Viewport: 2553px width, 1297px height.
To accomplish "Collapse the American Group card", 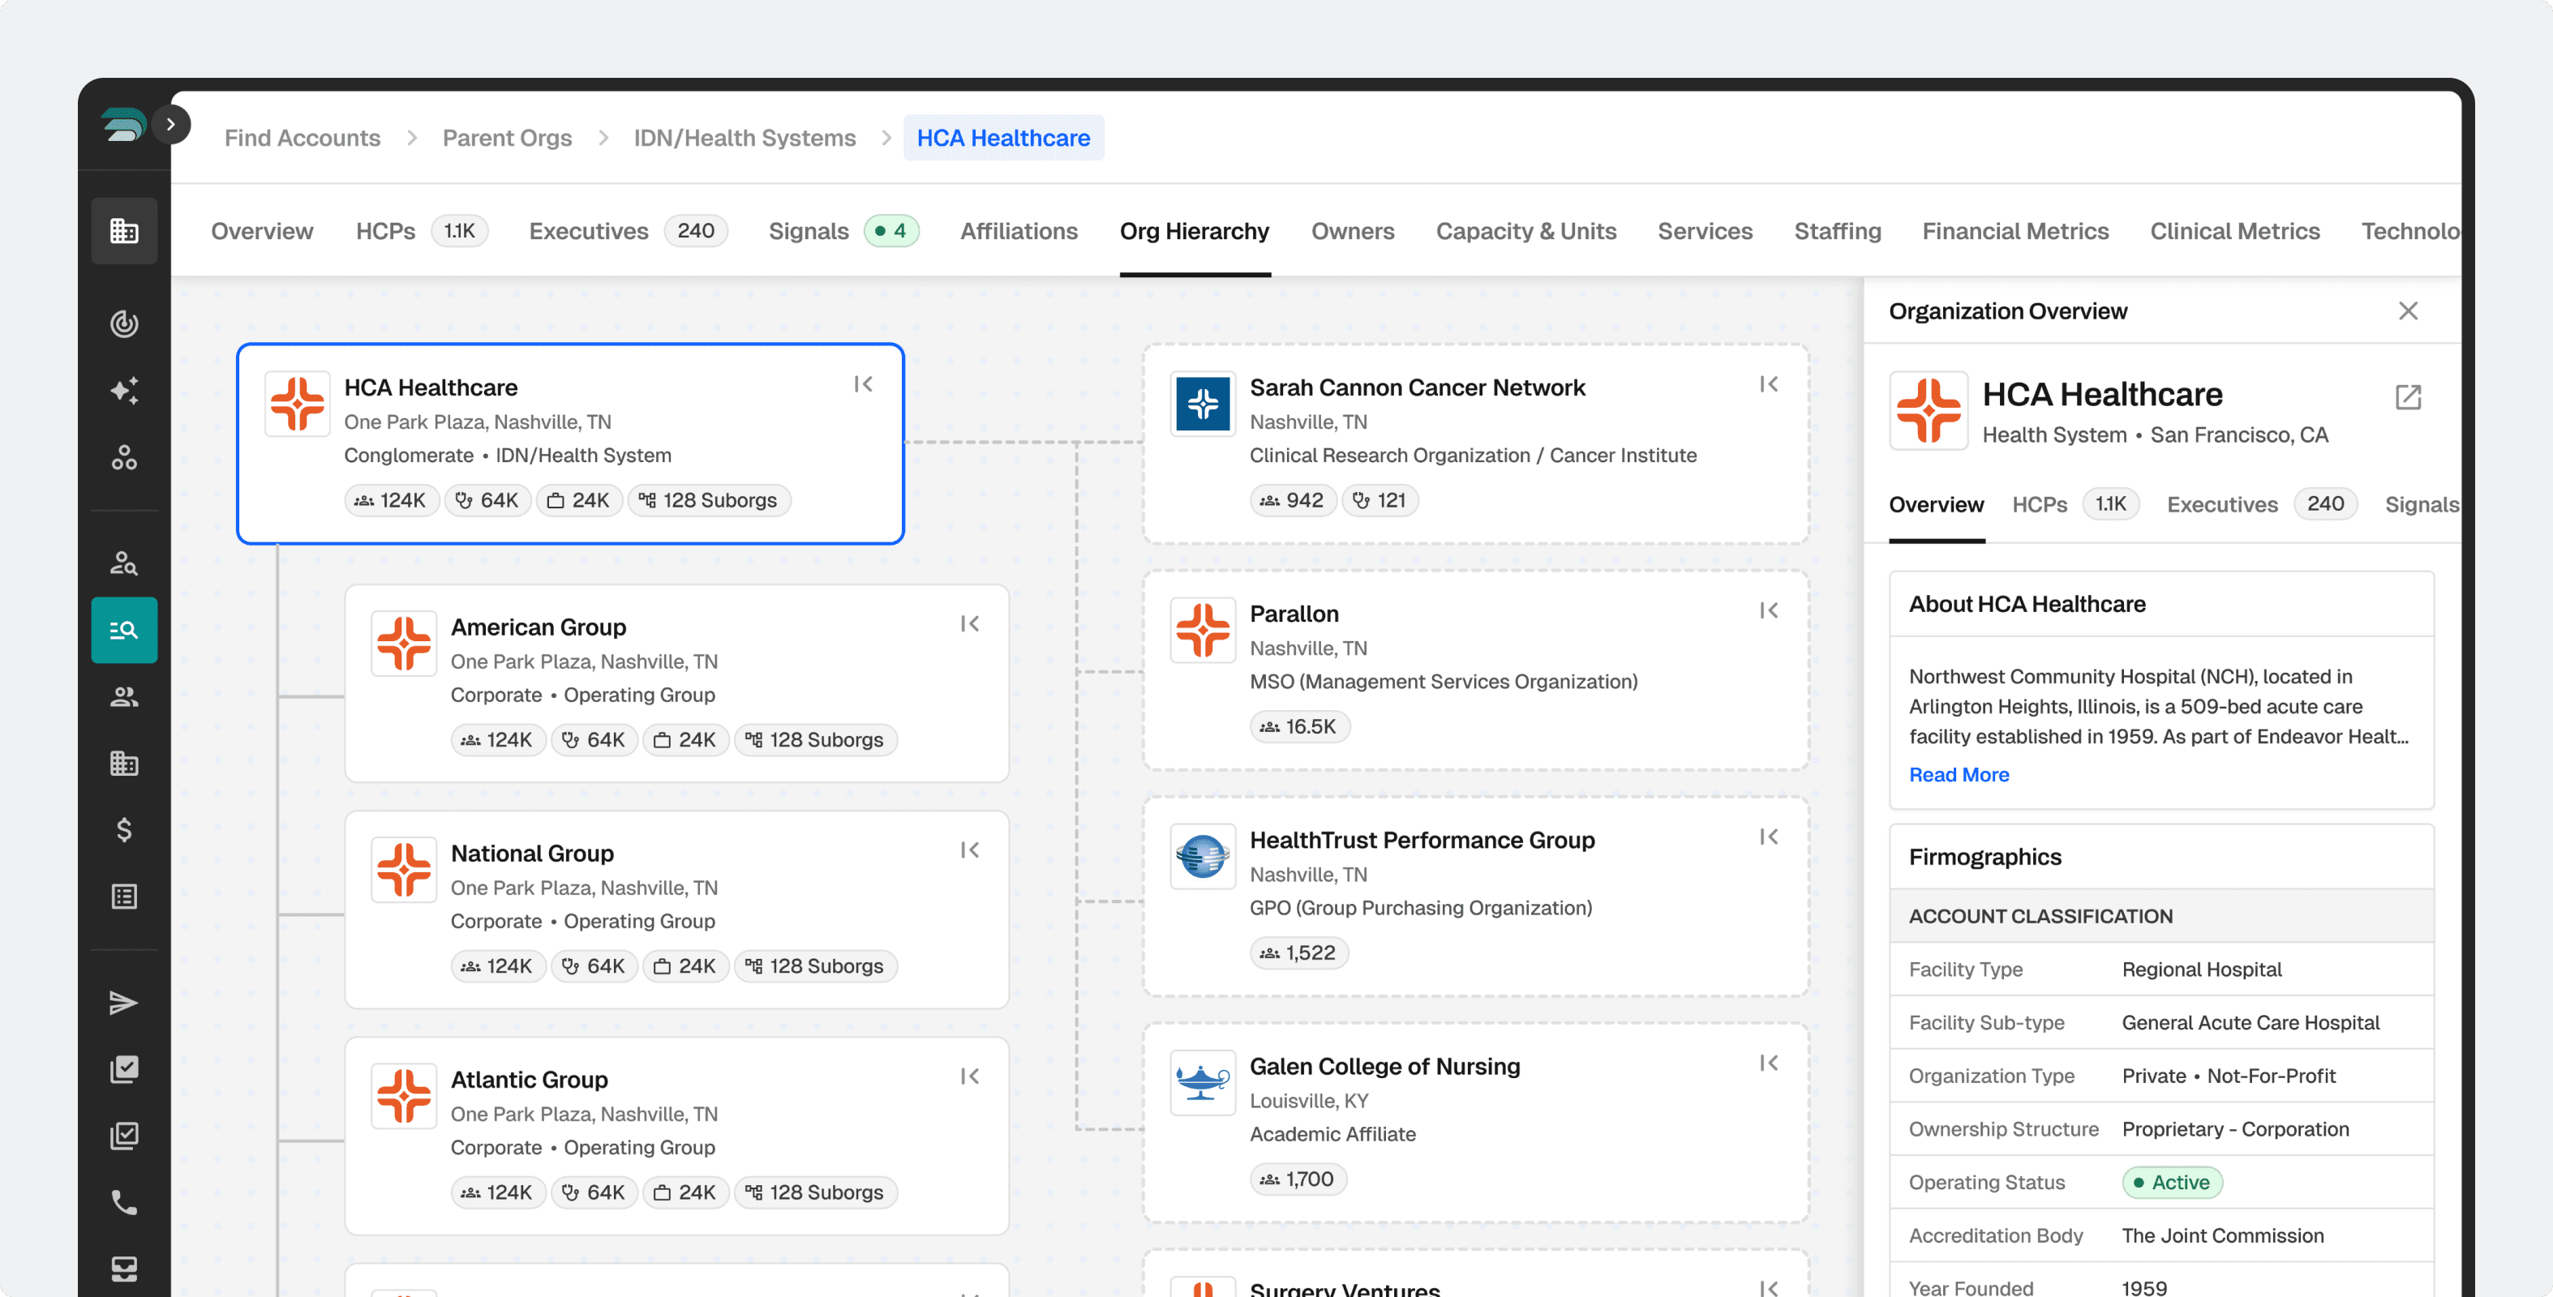I will point(969,624).
